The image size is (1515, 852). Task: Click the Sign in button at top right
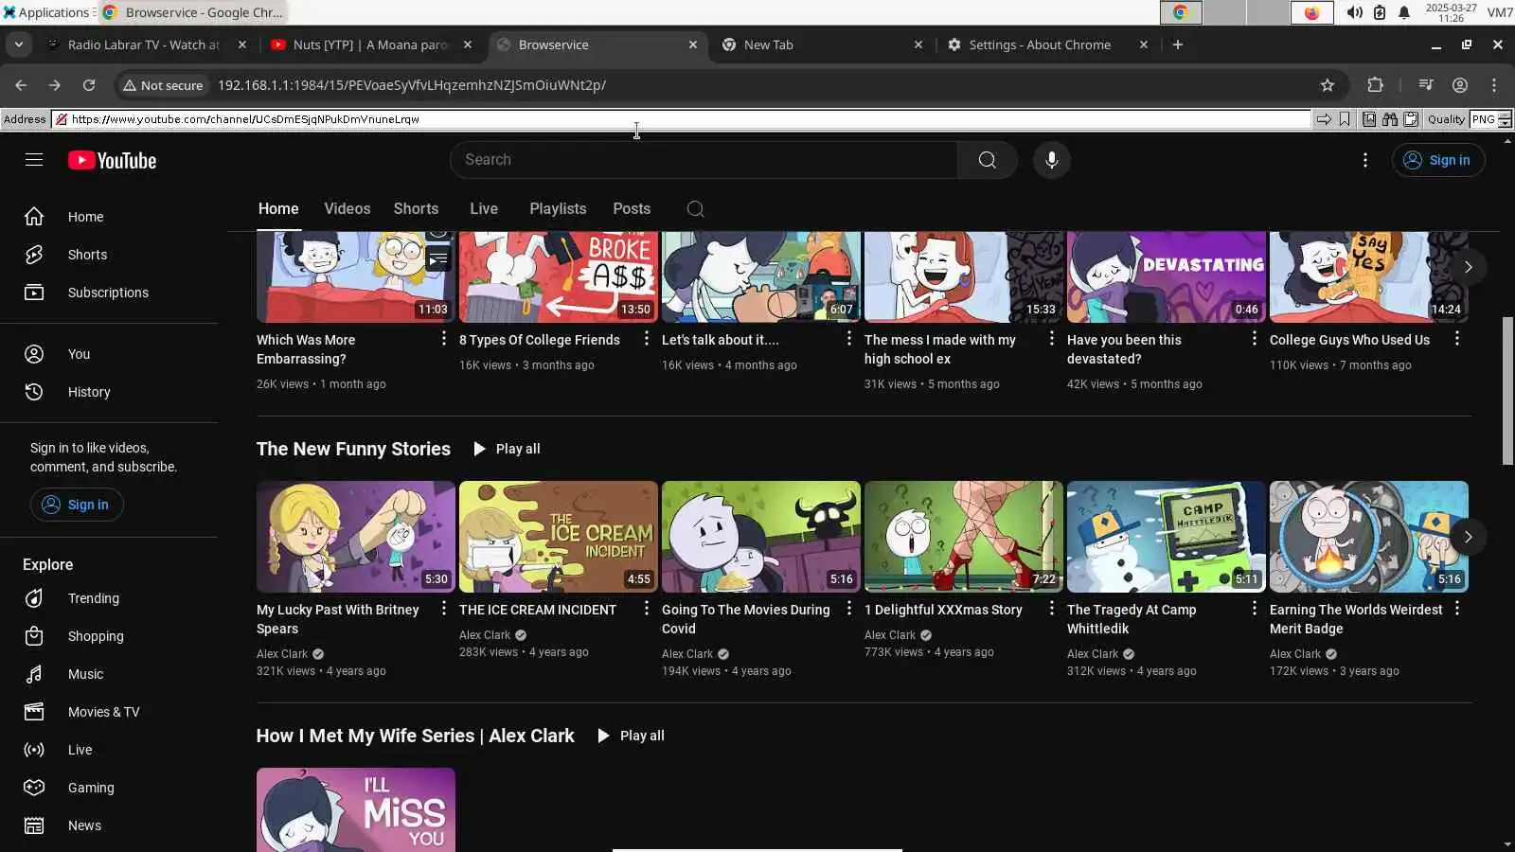[1438, 160]
